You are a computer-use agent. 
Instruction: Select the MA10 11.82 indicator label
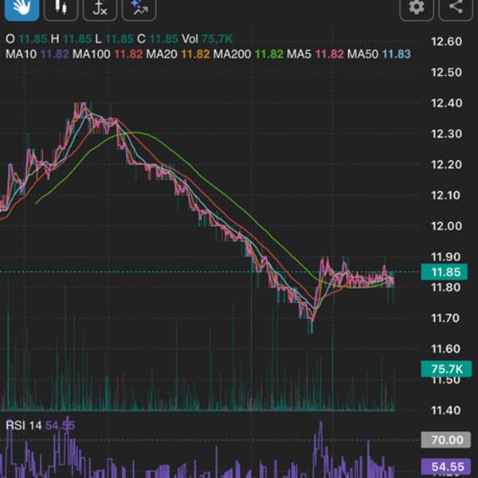point(37,54)
